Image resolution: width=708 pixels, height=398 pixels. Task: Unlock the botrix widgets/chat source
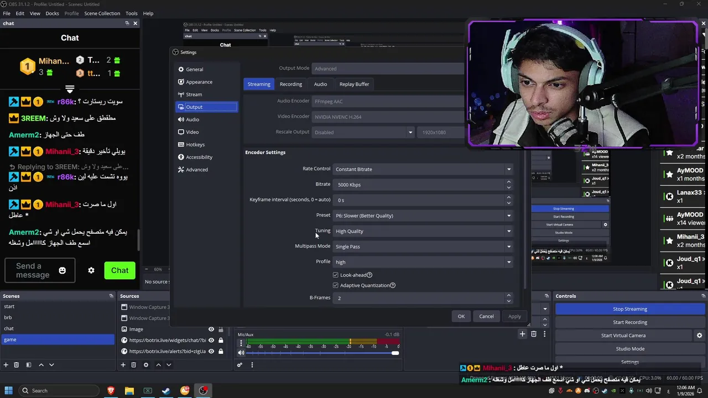[x=221, y=340]
